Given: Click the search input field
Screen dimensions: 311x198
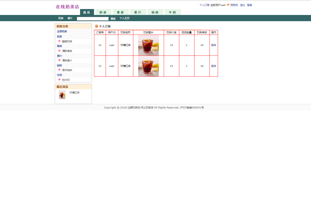Looking at the screenshot, I should (x=92, y=18).
